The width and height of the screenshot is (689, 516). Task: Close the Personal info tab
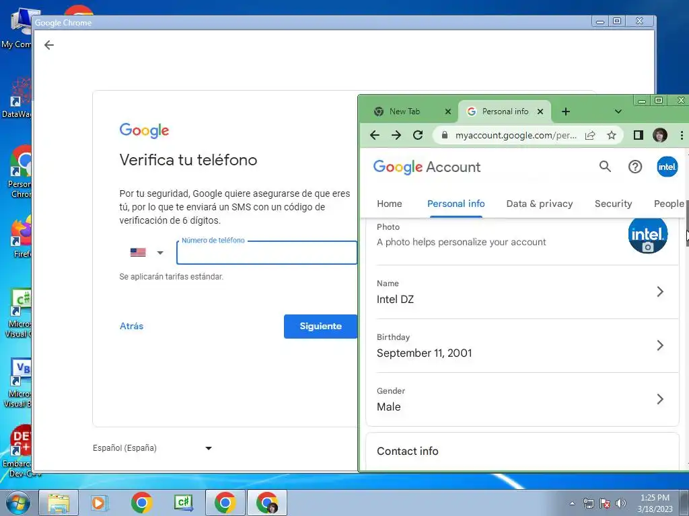click(x=540, y=112)
